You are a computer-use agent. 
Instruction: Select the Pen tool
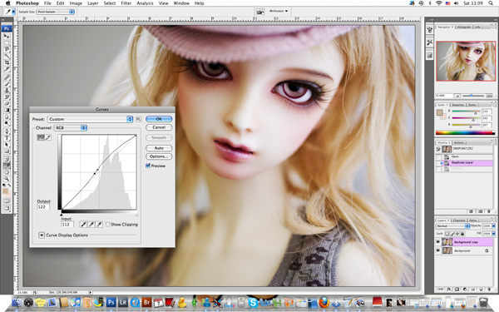7,131
